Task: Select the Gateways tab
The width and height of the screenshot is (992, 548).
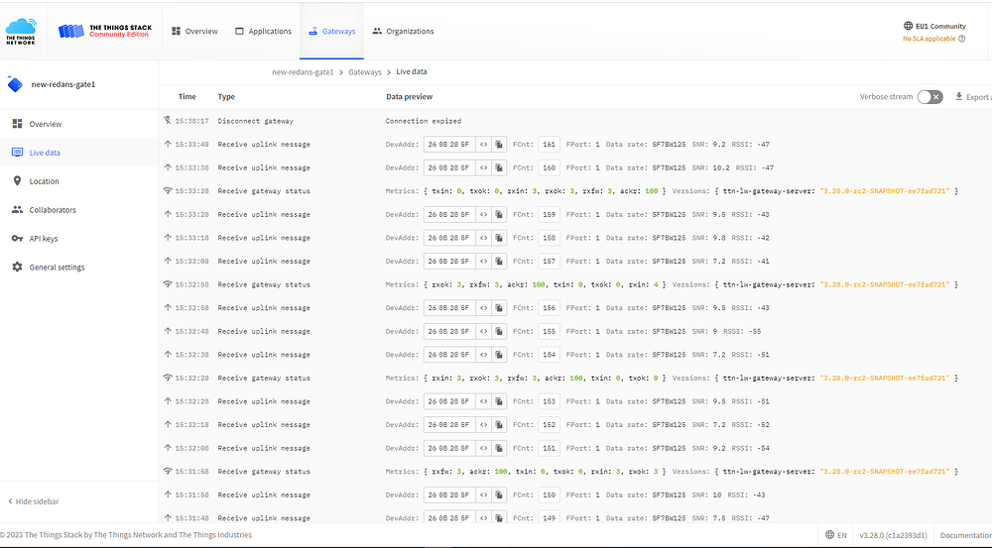Action: pyautogui.click(x=332, y=31)
